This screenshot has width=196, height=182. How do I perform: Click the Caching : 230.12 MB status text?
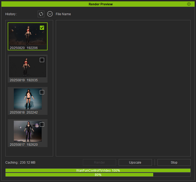pos(20,163)
